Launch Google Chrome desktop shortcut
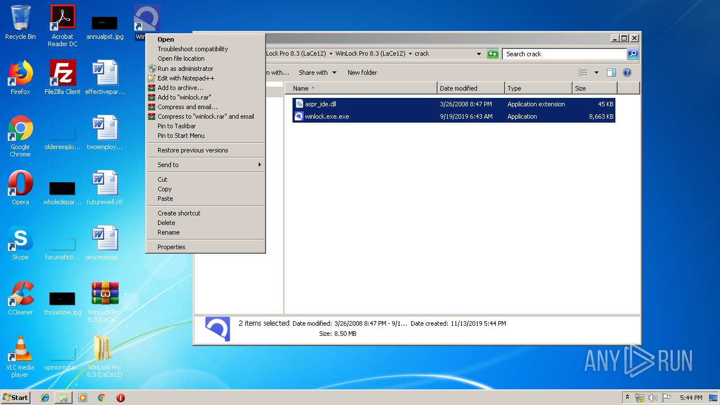Image resolution: width=720 pixels, height=405 pixels. coord(20,136)
